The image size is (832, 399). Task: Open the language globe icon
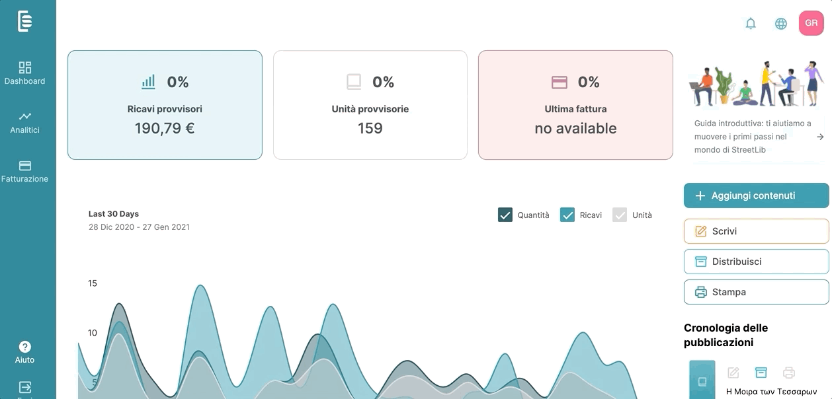tap(781, 24)
